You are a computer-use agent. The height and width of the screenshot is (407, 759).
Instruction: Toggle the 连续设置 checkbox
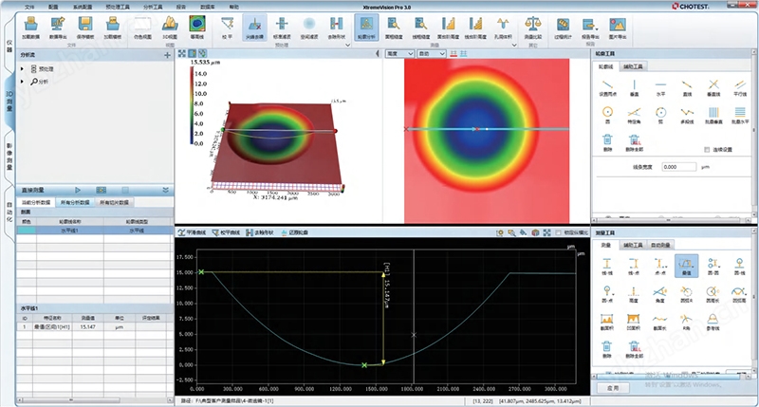click(x=708, y=149)
